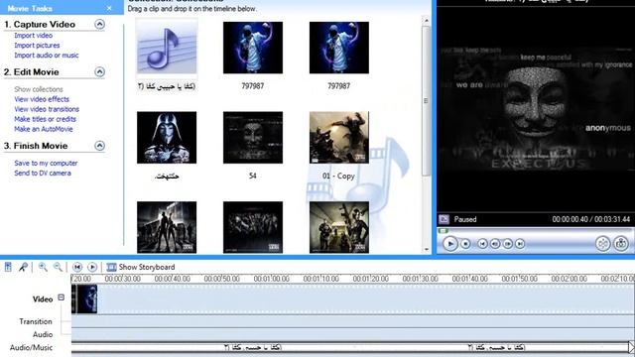Collapse the Video track expander
The image size is (635, 357).
click(x=62, y=297)
